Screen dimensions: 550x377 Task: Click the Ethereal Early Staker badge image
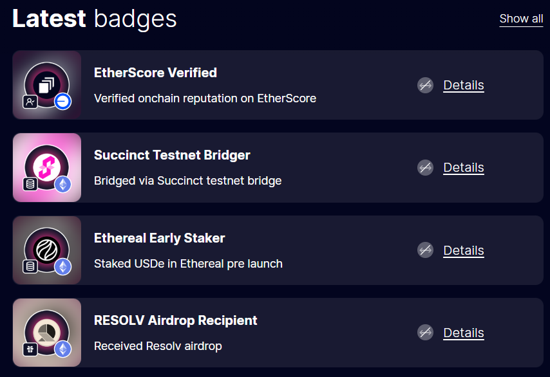[x=47, y=250]
